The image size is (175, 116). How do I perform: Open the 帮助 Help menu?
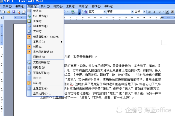109,6
